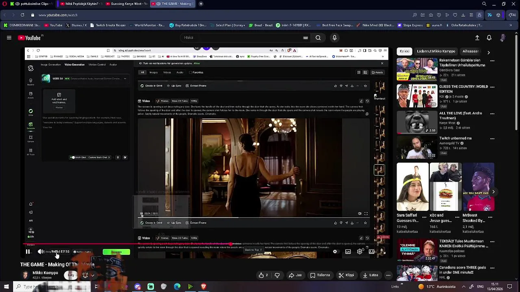
Task: Toggle subtitles in the YouTube player
Action: (348, 252)
